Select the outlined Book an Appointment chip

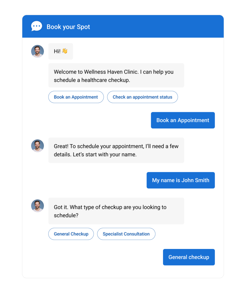pos(76,97)
